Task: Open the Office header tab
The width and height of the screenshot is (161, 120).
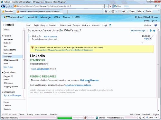Action: 57,17
